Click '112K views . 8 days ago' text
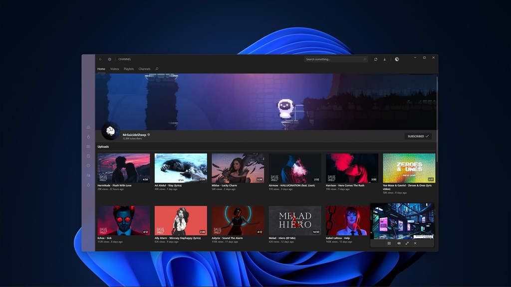Viewport: 511px width, 287px height. (110, 242)
